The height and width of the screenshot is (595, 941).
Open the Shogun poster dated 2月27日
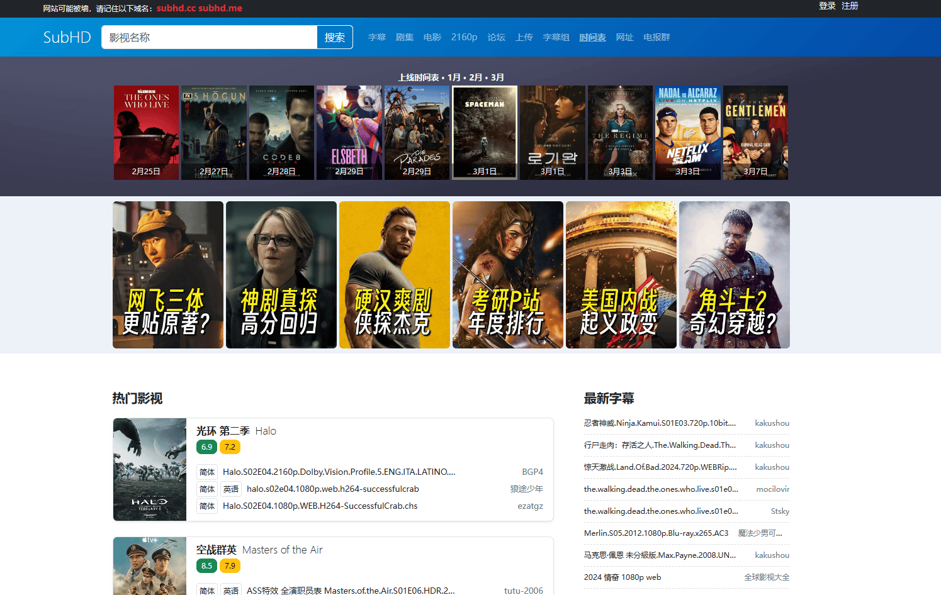(x=214, y=132)
